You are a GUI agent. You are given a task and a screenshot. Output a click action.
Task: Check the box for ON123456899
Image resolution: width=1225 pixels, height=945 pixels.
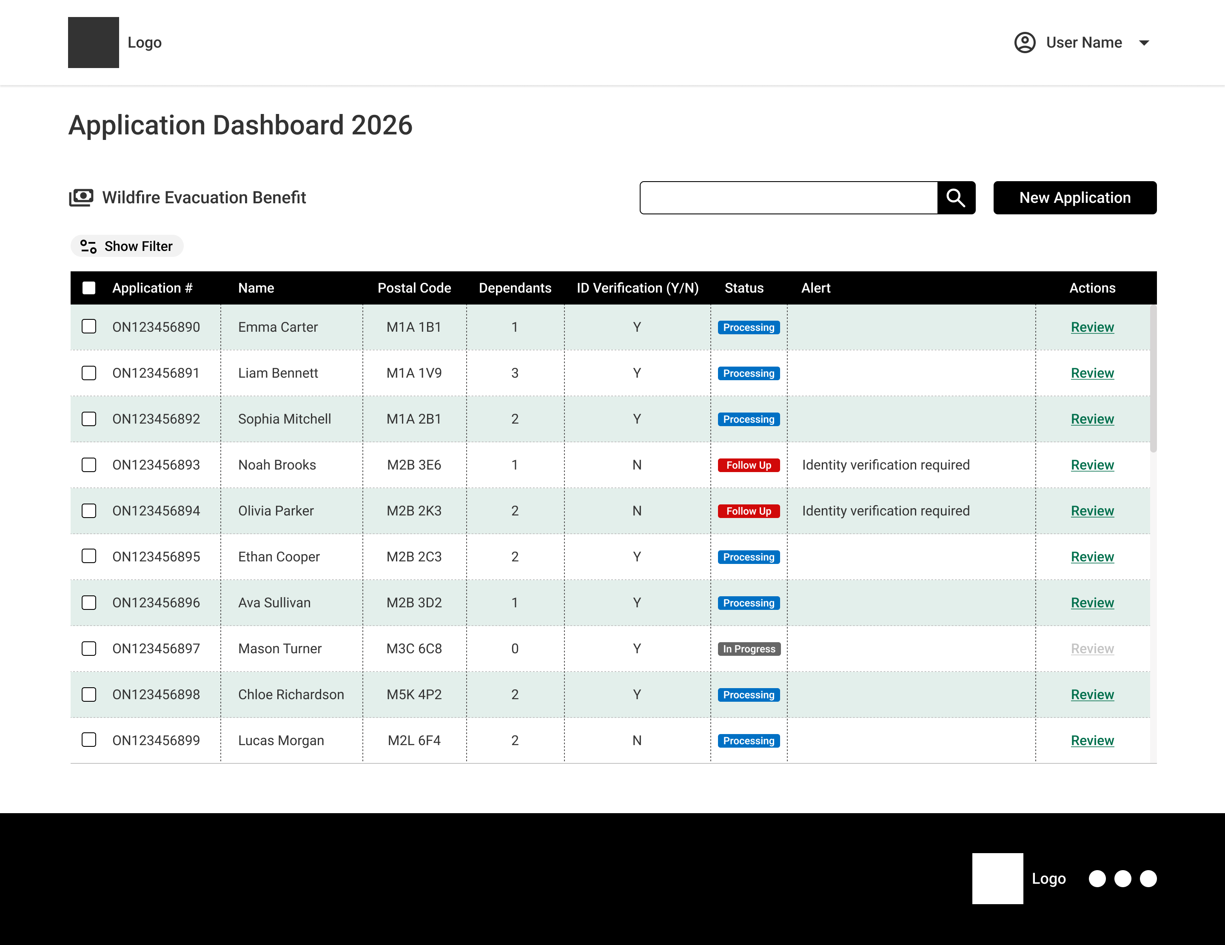(x=88, y=740)
